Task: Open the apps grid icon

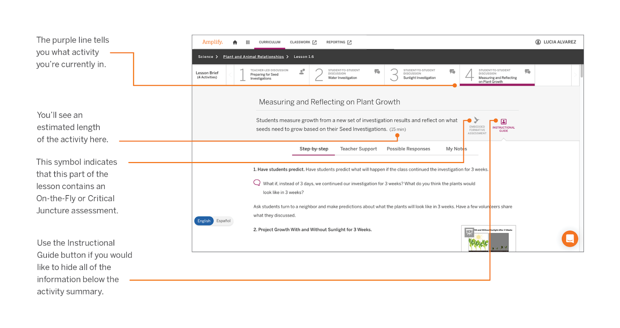Action: (248, 42)
